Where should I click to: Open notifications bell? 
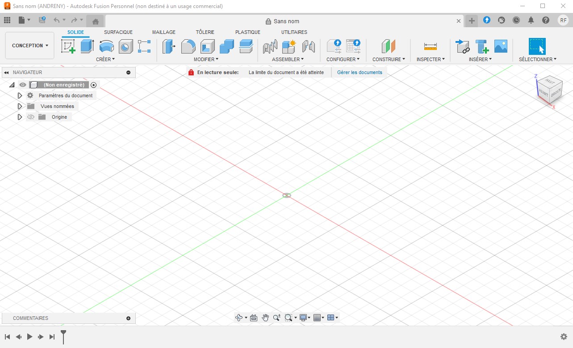pyautogui.click(x=531, y=20)
